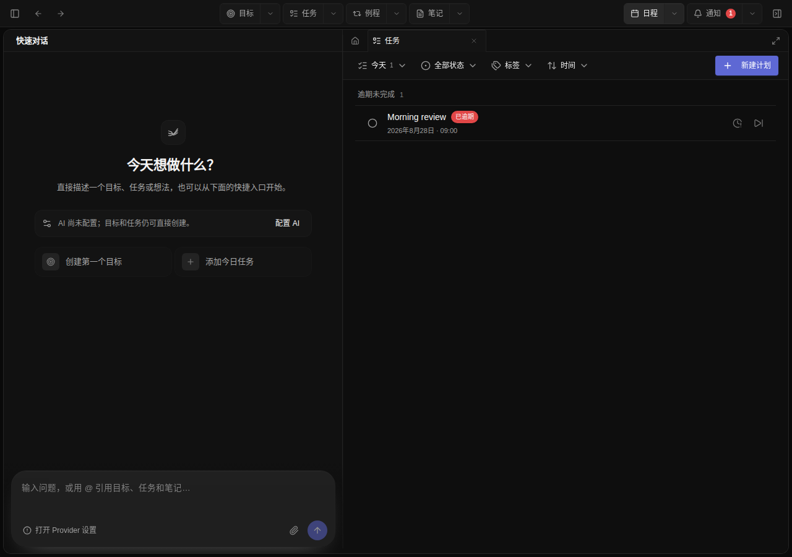
Task: Click the 新建计划 button
Action: (x=747, y=66)
